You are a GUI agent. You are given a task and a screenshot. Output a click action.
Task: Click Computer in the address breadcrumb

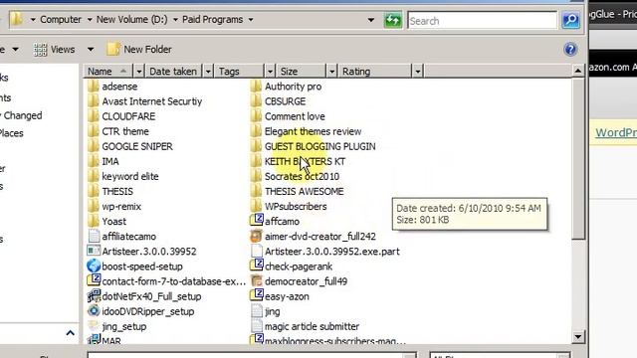(x=61, y=20)
